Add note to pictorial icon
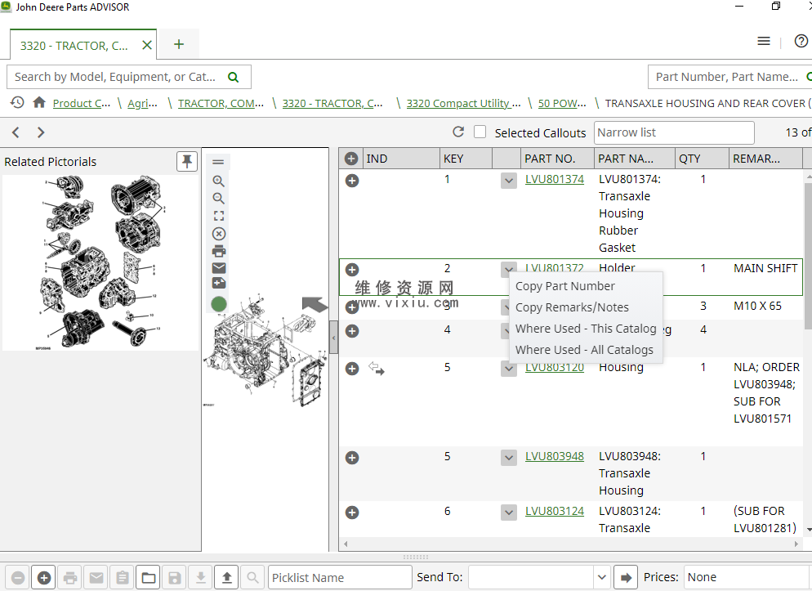This screenshot has height=591, width=812. click(x=219, y=284)
